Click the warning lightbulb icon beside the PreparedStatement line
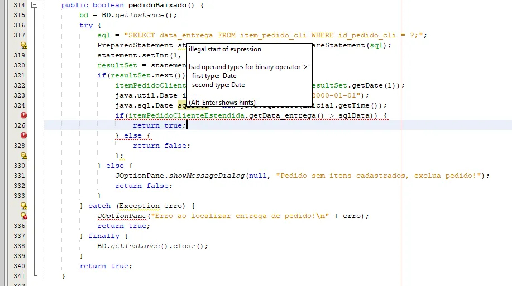Image resolution: width=512 pixels, height=286 pixels. (x=23, y=45)
